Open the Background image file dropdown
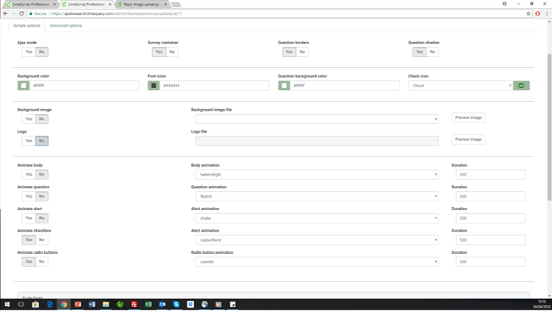The height and width of the screenshot is (312, 552). [315, 119]
